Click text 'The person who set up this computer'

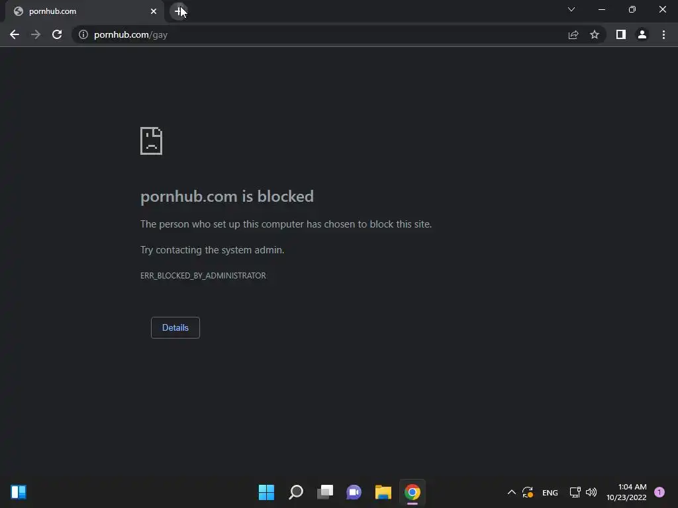click(x=222, y=224)
